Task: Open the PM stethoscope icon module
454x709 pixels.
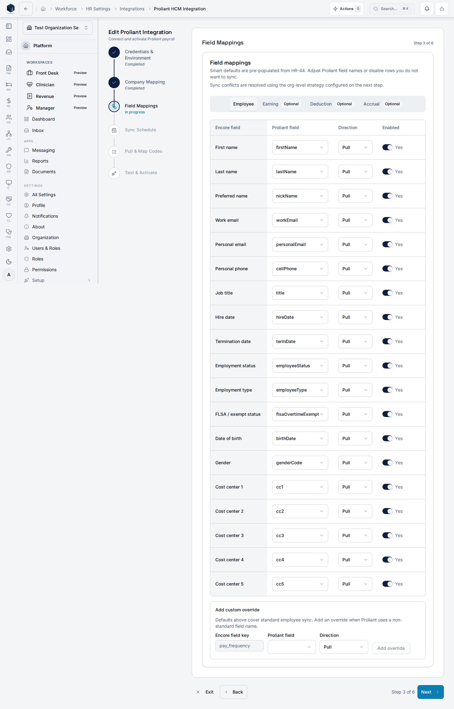Action: [9, 233]
